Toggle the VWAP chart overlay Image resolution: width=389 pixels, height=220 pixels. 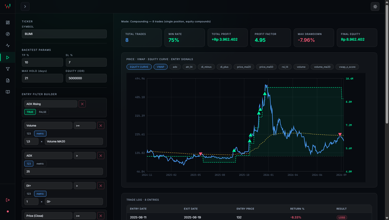(x=160, y=67)
